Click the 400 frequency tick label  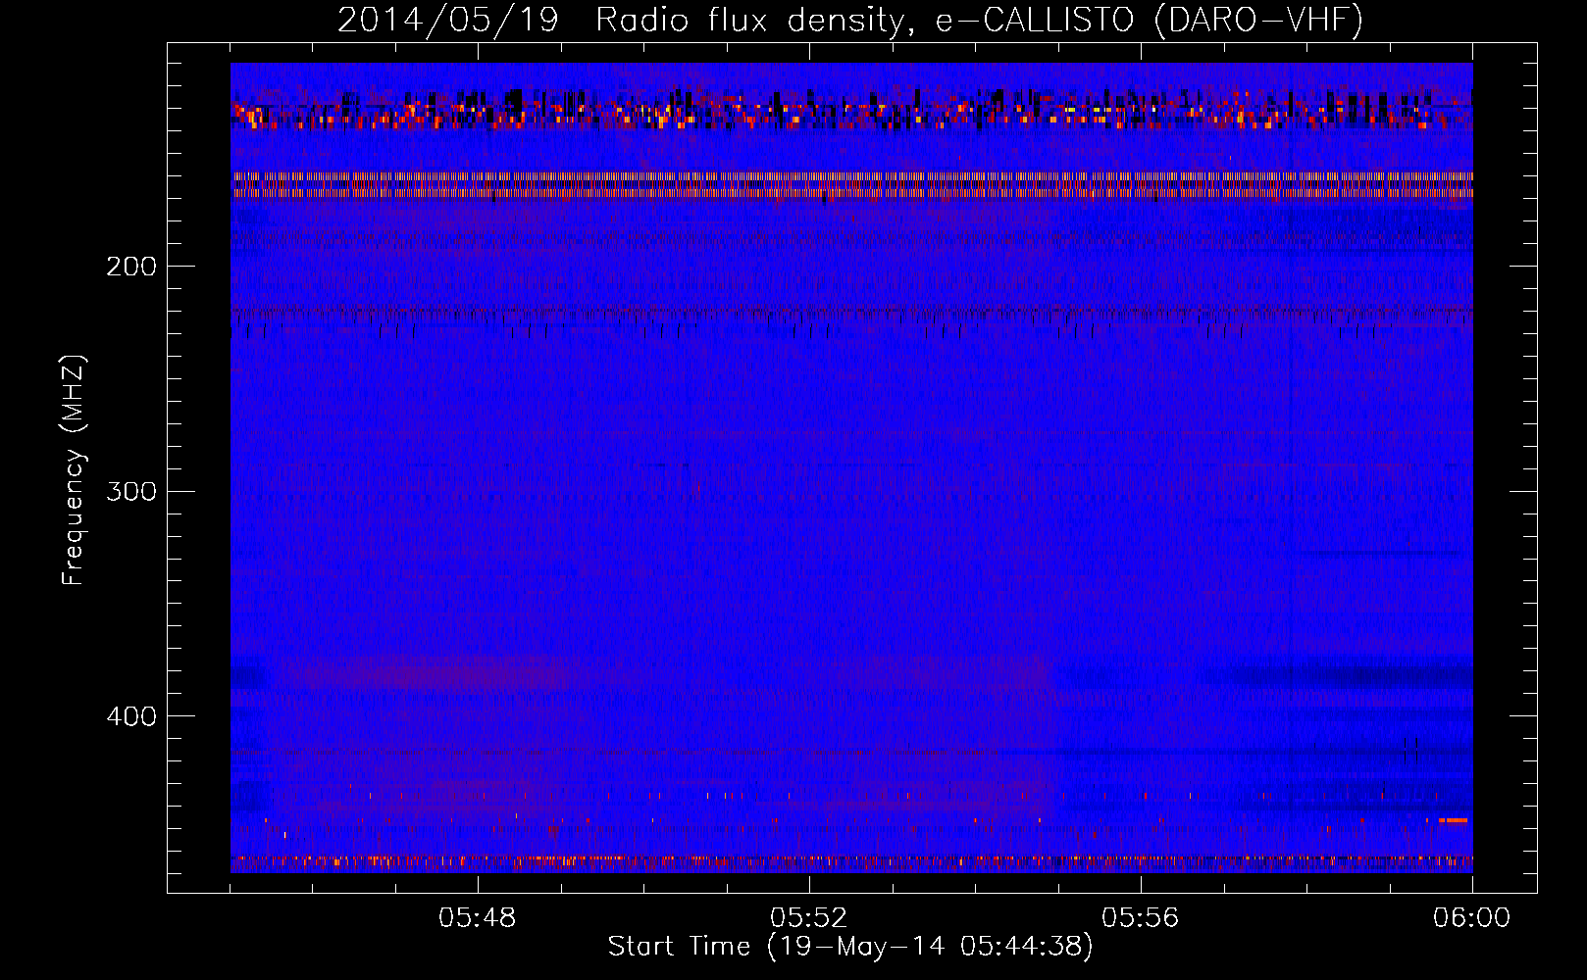click(x=131, y=716)
